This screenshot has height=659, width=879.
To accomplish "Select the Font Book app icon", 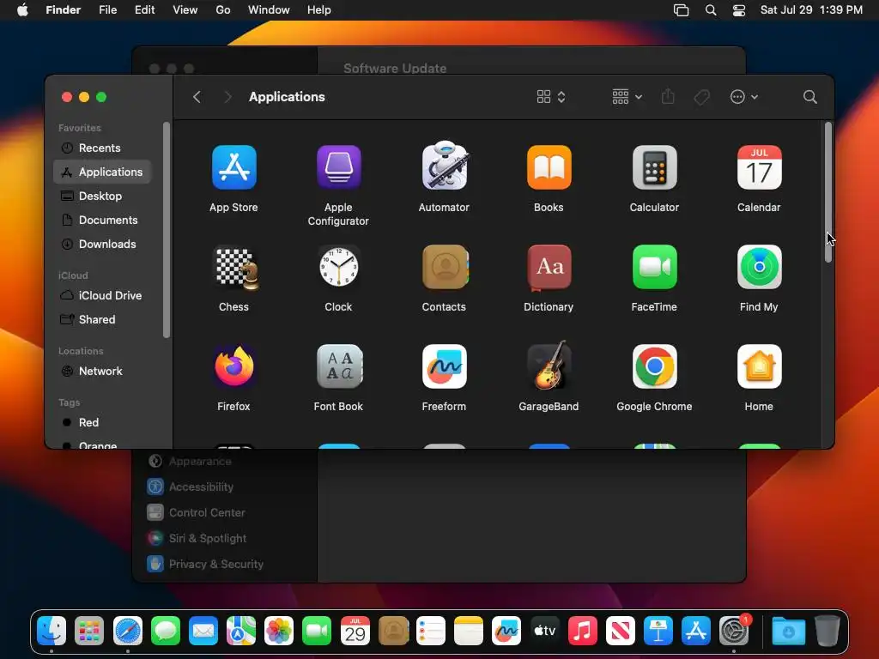I will point(338,366).
